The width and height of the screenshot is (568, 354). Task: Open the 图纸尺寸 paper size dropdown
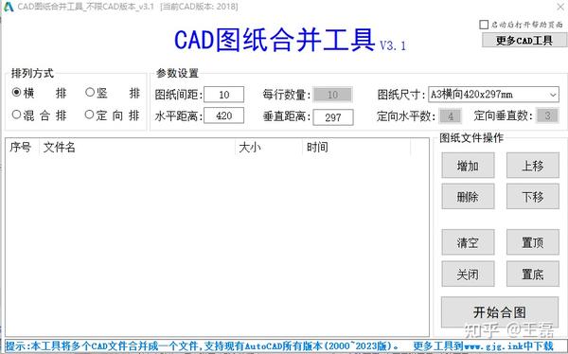tap(494, 95)
